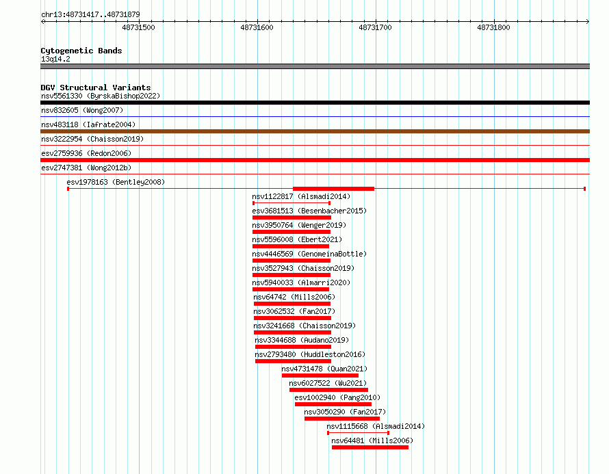Click the gray 13q14.2 cytogenetic band
Image resolution: width=609 pixels, height=474 pixels.
[x=315, y=66]
